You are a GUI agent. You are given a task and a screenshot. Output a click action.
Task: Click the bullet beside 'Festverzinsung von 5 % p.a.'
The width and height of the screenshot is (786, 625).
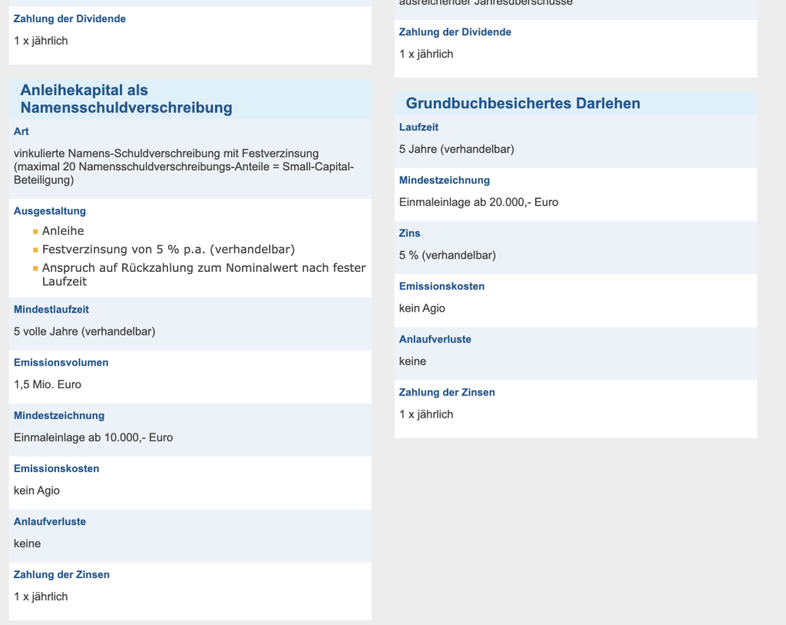coord(35,250)
